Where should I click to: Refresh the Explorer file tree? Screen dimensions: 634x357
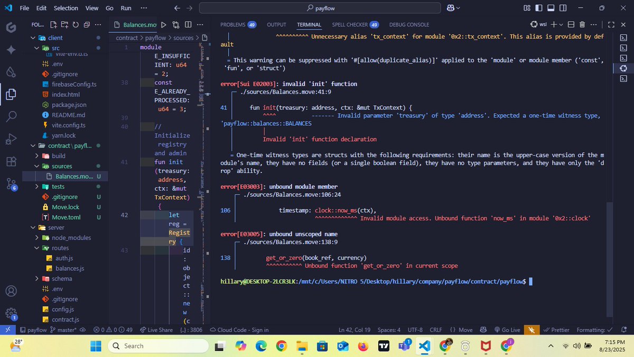coord(76,24)
